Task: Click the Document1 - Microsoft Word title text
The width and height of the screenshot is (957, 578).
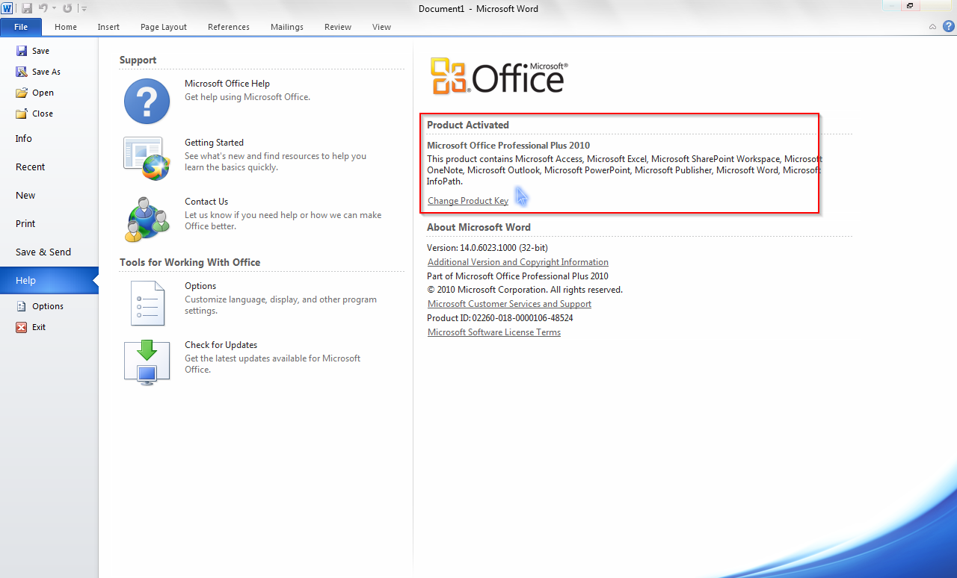Action: [478, 8]
